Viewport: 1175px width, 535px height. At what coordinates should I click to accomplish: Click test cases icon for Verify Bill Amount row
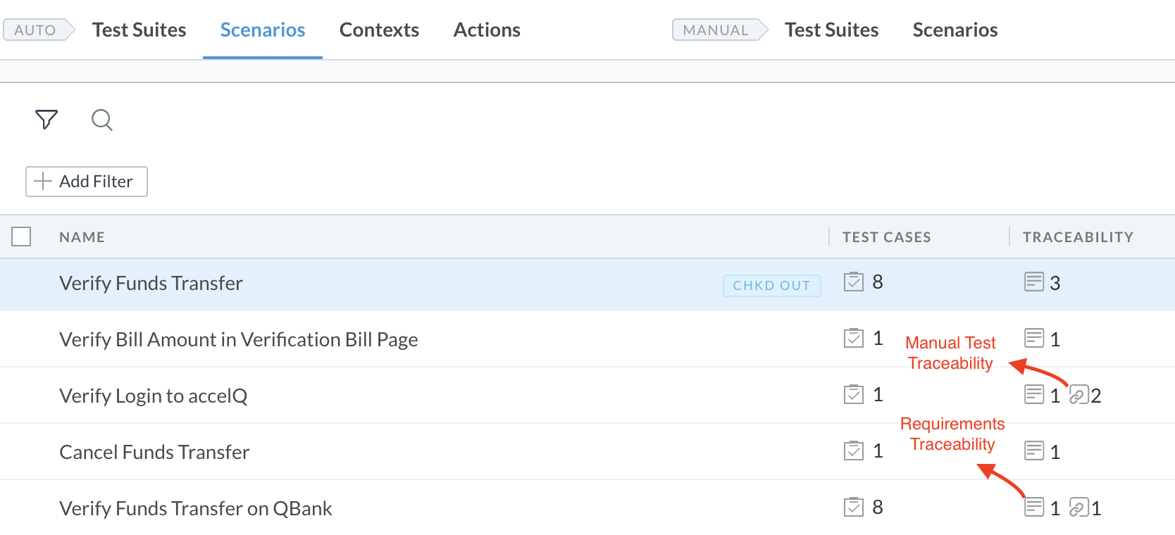pyautogui.click(x=854, y=338)
